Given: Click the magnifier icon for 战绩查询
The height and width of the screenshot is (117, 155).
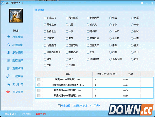Looking at the screenshot, I should click(9, 45).
